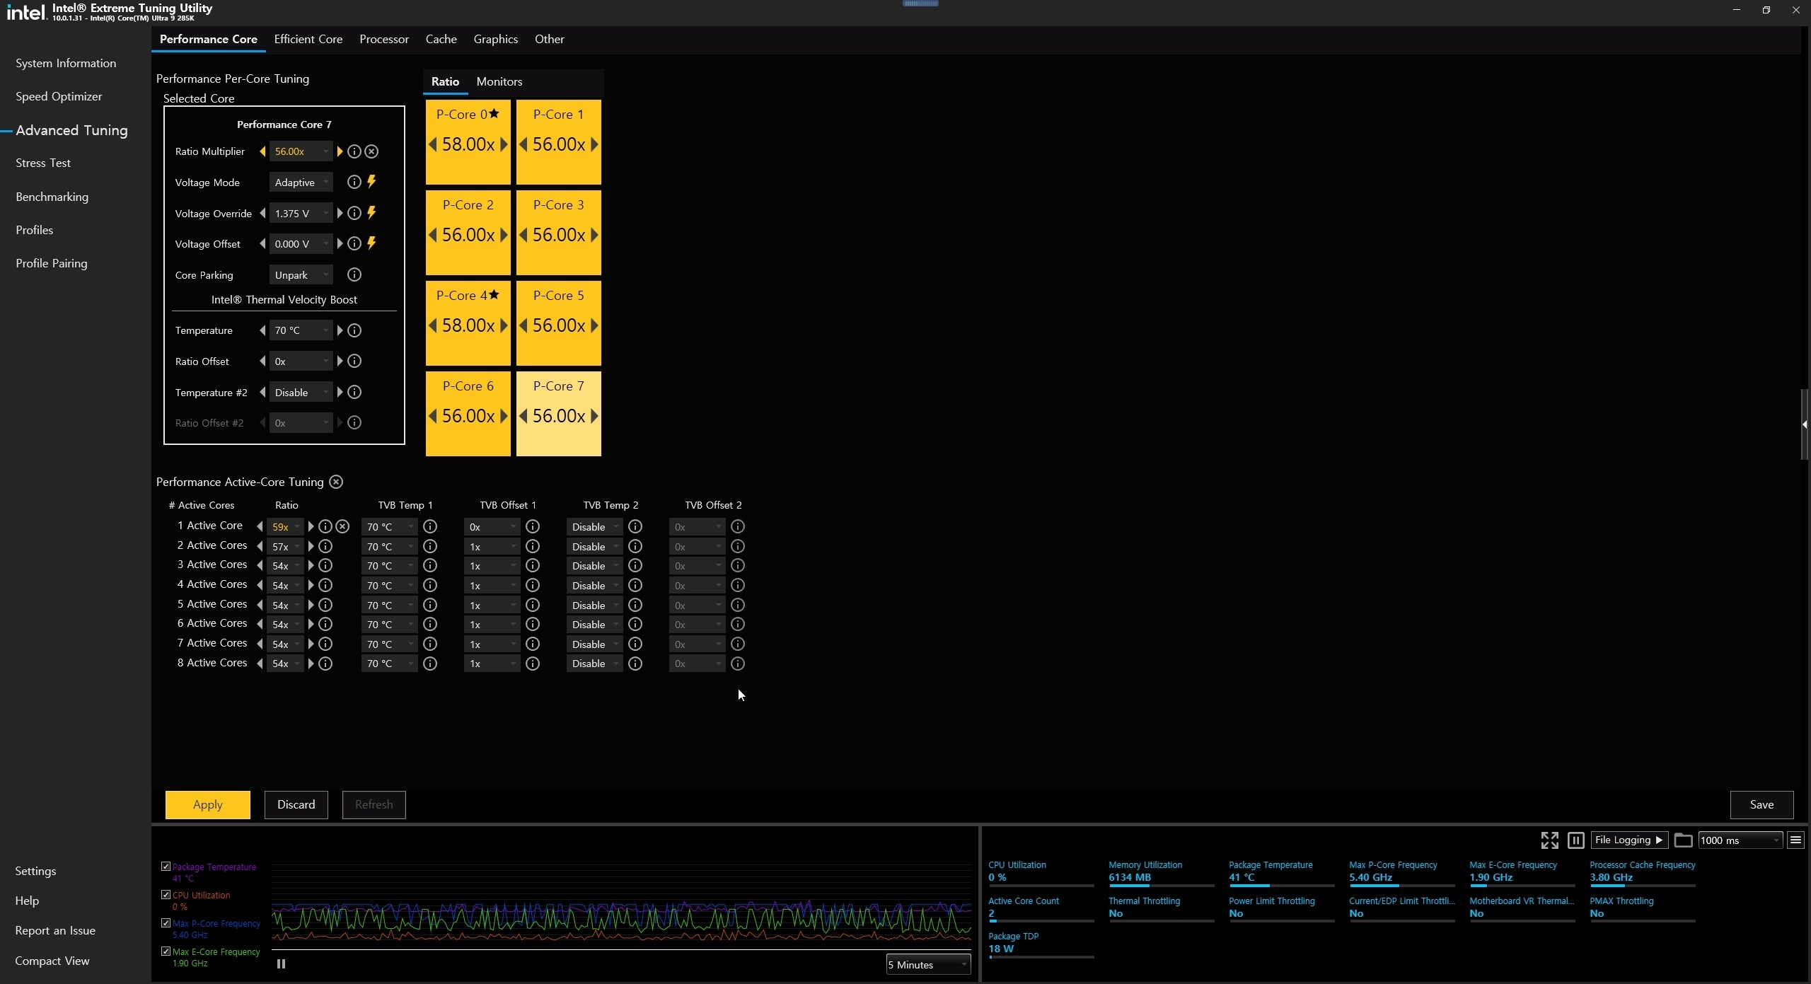1811x984 pixels.
Task: Toggle Package Temperature graph checkbox
Action: pyautogui.click(x=166, y=866)
